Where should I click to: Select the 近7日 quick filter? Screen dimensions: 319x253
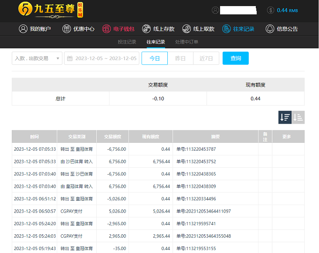pos(206,58)
